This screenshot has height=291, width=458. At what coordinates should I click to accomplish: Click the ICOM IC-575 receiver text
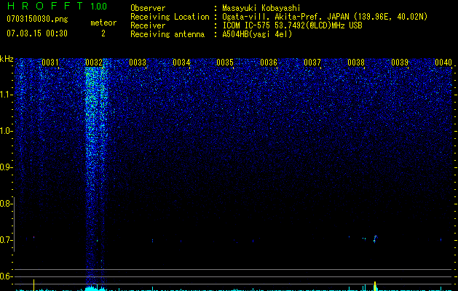pos(292,25)
